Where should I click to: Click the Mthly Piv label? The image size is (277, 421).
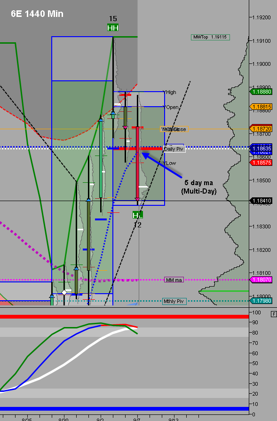click(x=174, y=301)
